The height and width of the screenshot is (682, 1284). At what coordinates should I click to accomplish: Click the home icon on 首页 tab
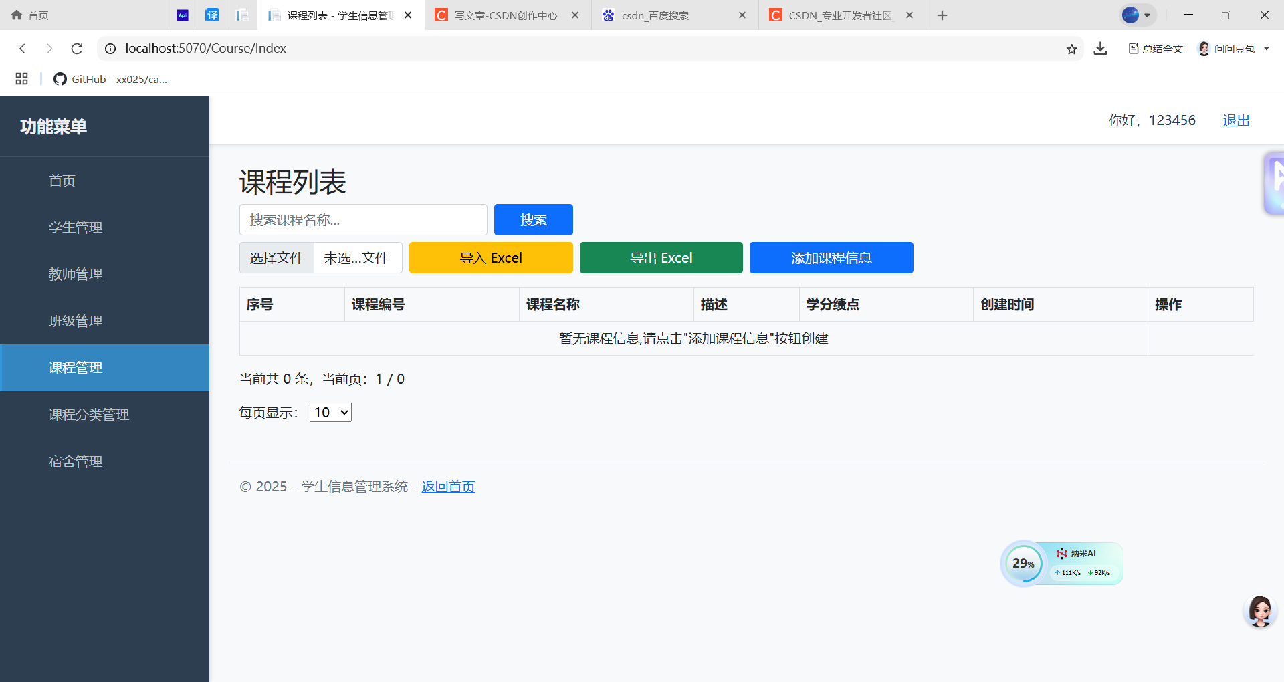click(16, 15)
